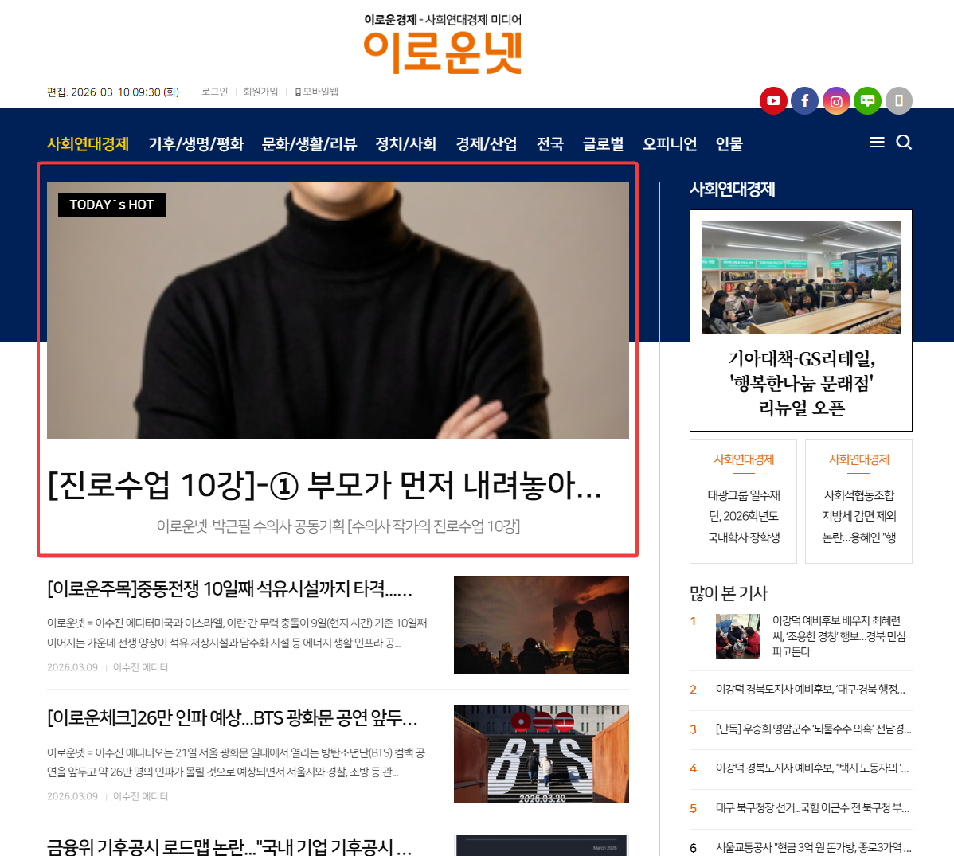The height and width of the screenshot is (856, 954).
Task: Click the 행복한나눔 store photo
Action: tap(800, 277)
